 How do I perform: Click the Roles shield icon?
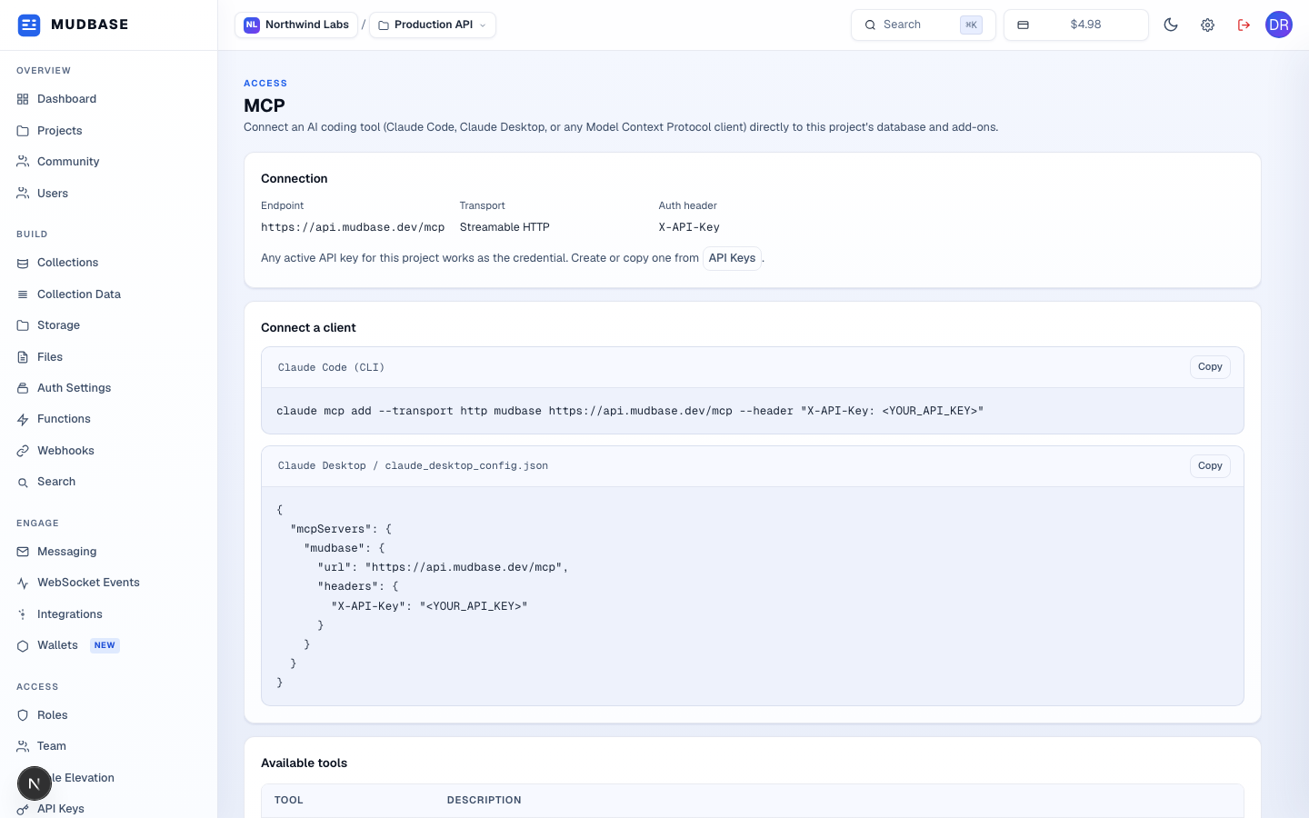(23, 715)
